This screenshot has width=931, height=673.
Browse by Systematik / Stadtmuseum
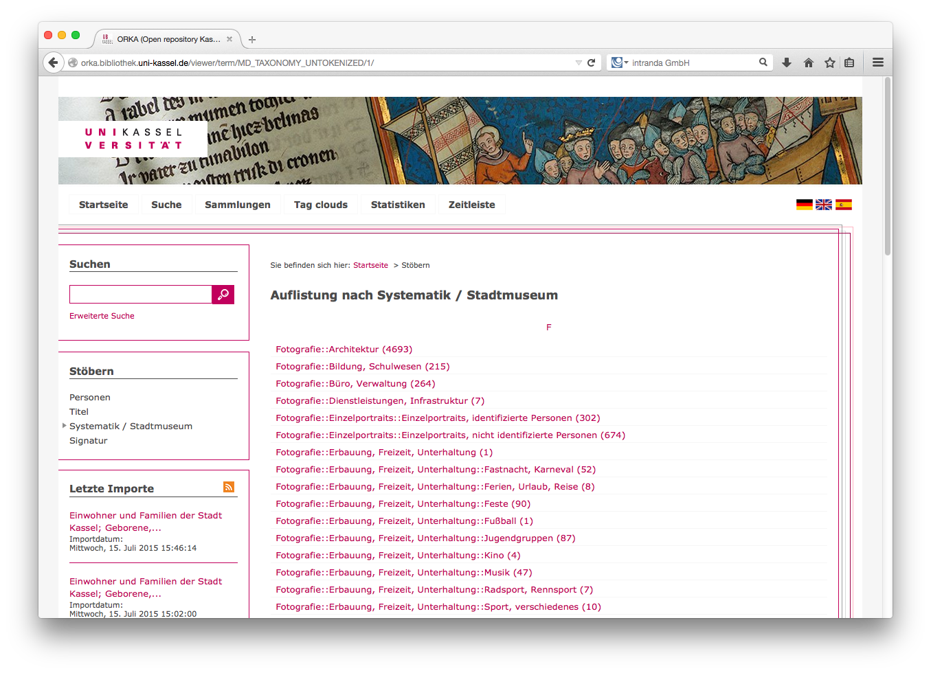click(x=131, y=426)
